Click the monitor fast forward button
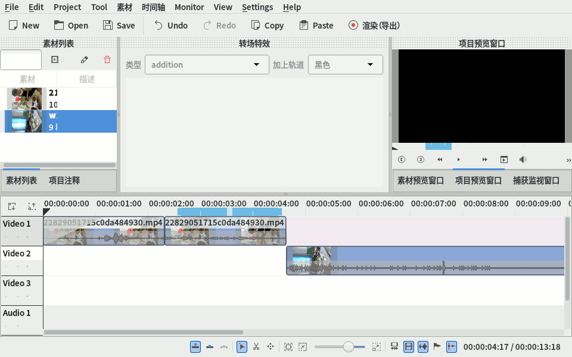 pos(485,159)
